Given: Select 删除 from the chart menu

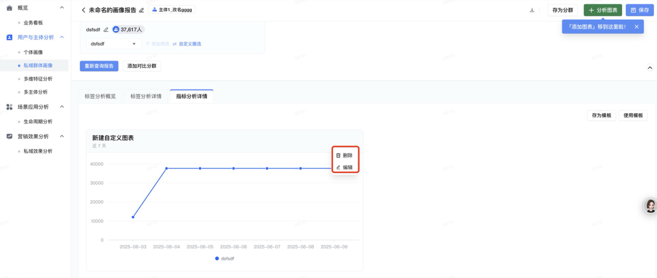Looking at the screenshot, I should [345, 156].
